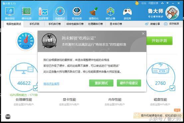The image size is (184, 123).
Task: Open the 硬件体检 hardware checkup icon
Action: 10,13
